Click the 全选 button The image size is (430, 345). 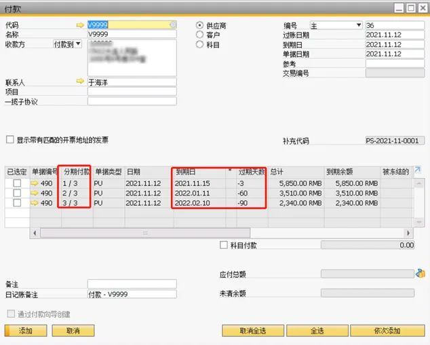click(x=317, y=331)
